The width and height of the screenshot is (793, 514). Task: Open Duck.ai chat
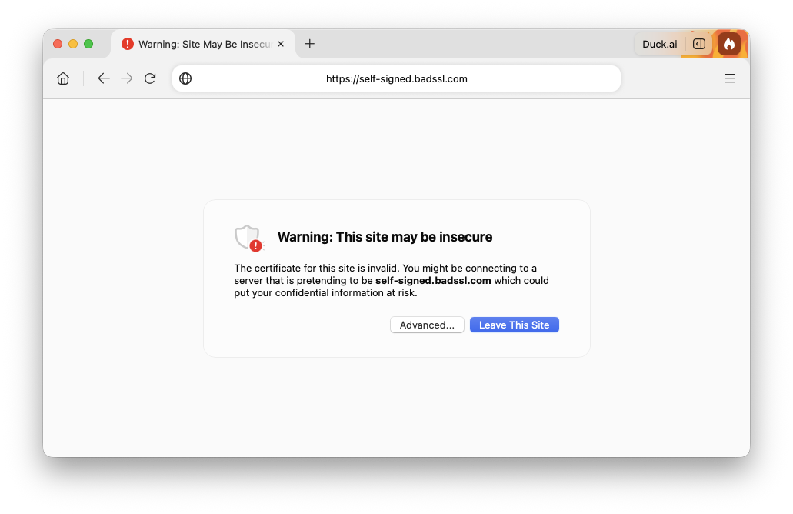(x=659, y=44)
